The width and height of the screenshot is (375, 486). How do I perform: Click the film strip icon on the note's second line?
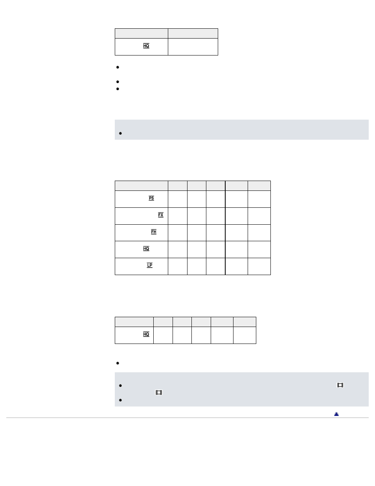(x=159, y=392)
